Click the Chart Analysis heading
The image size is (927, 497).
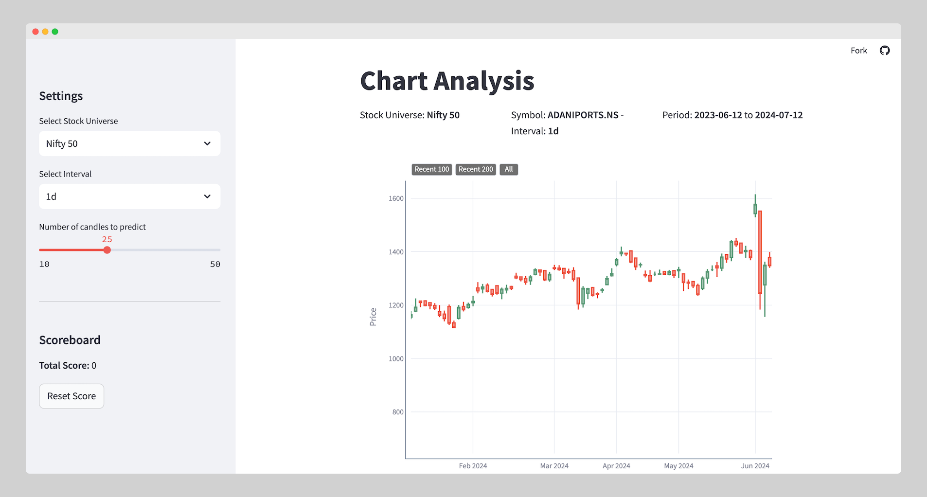447,81
